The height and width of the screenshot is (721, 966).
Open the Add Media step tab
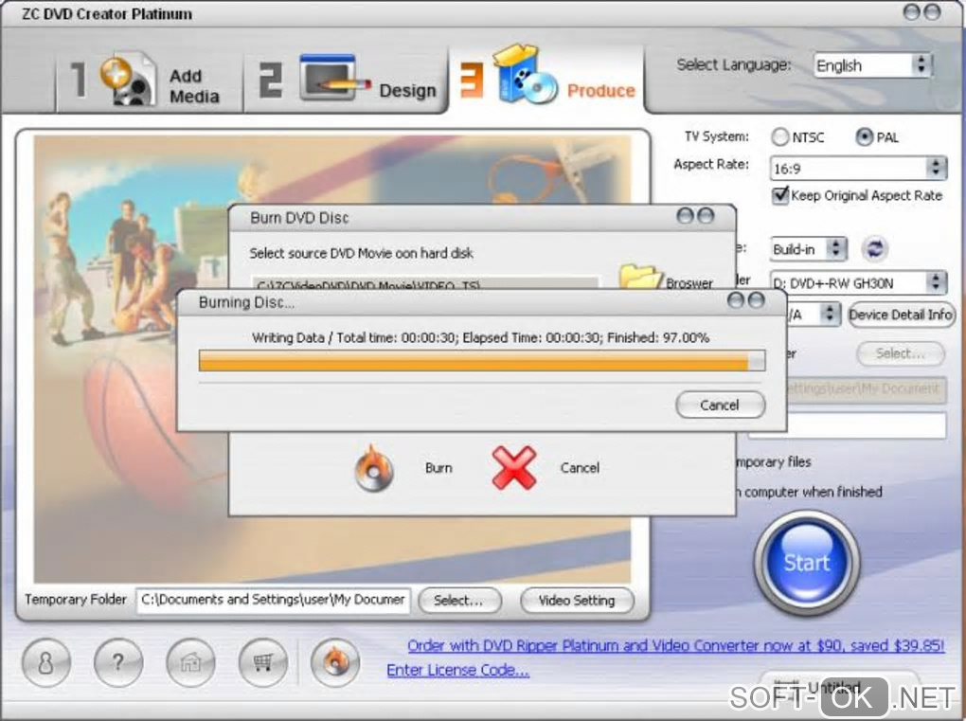point(149,81)
